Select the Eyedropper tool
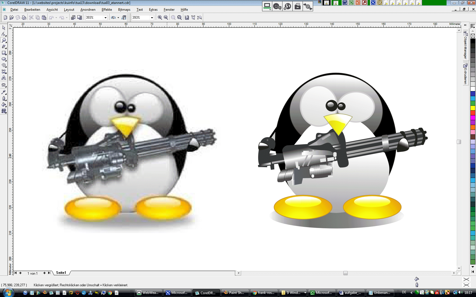This screenshot has height=297, width=476. point(4,92)
